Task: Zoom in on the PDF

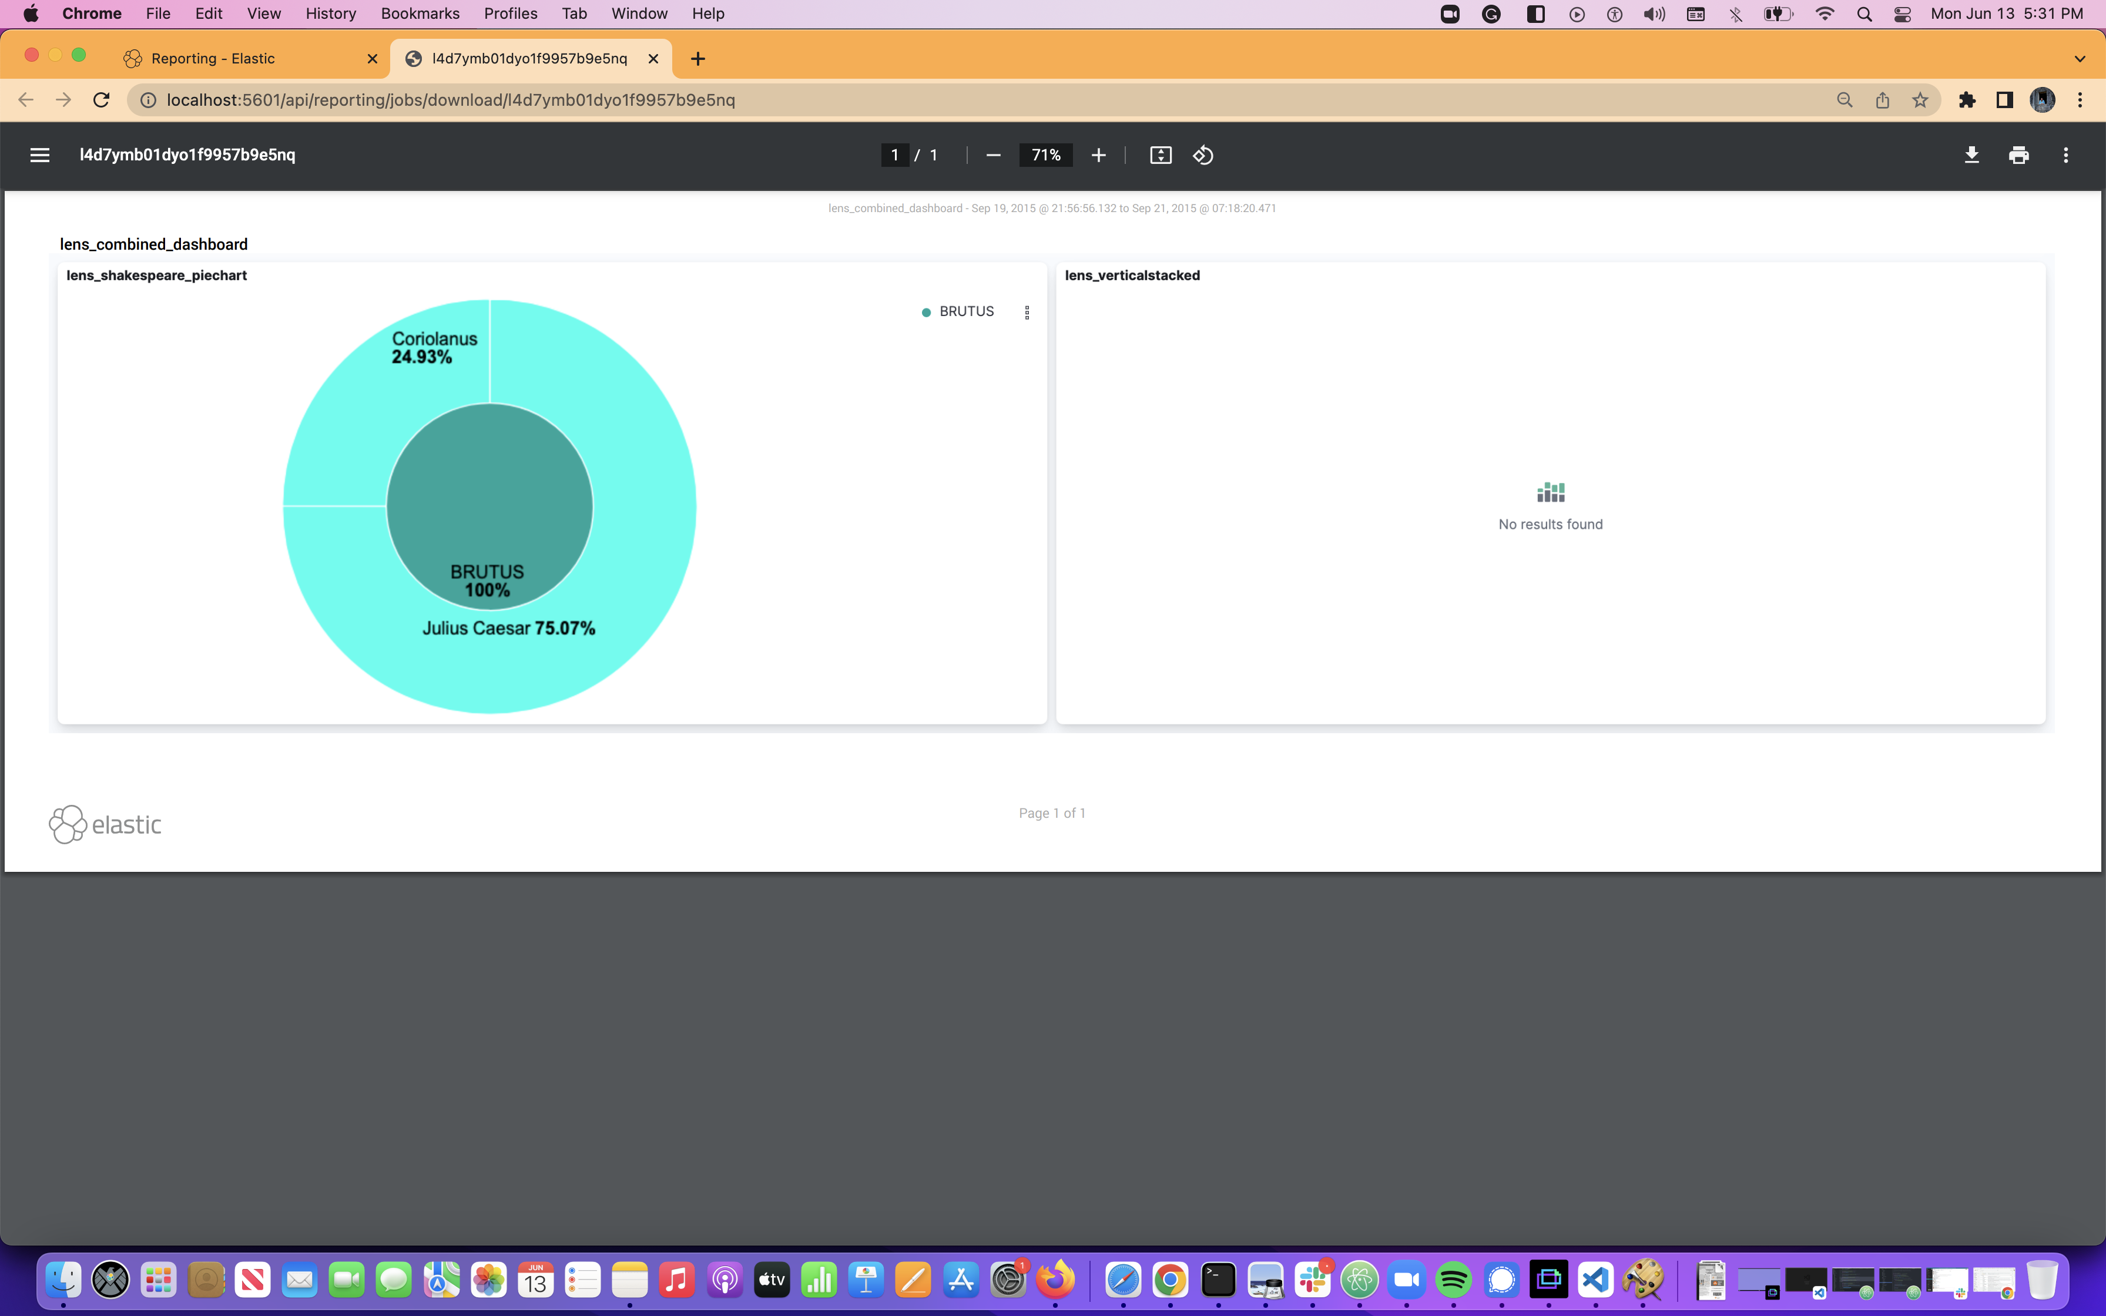Action: click(x=1098, y=155)
